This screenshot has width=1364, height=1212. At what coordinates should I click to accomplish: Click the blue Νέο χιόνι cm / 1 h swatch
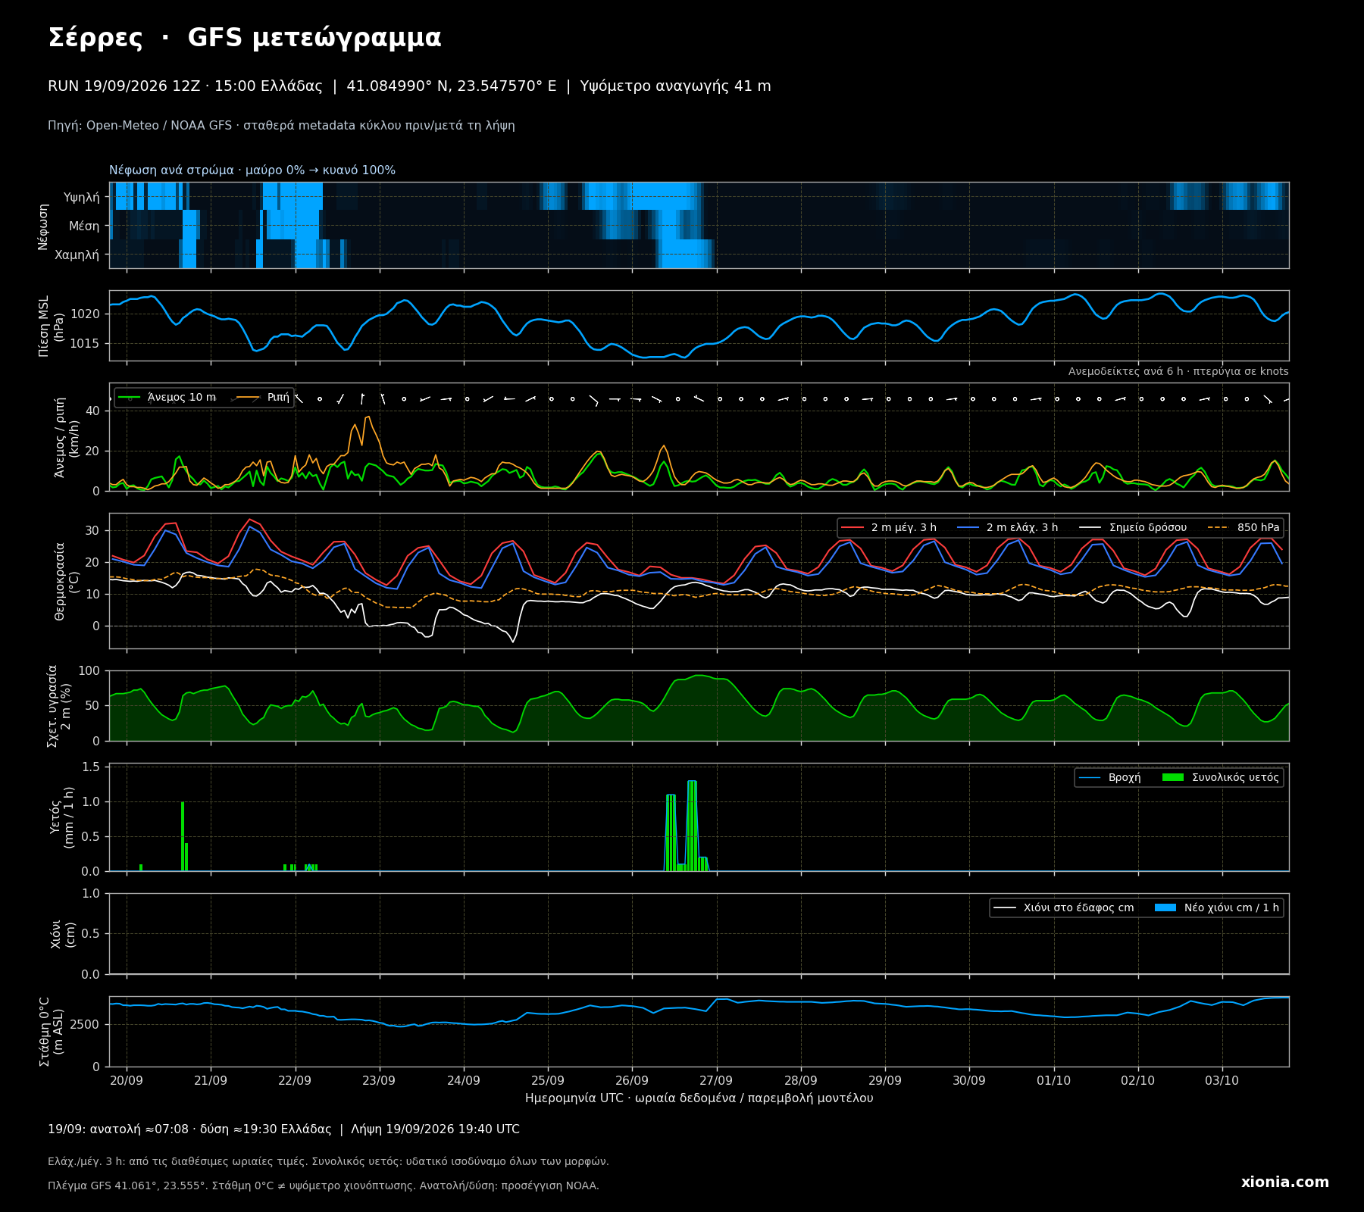1165,908
